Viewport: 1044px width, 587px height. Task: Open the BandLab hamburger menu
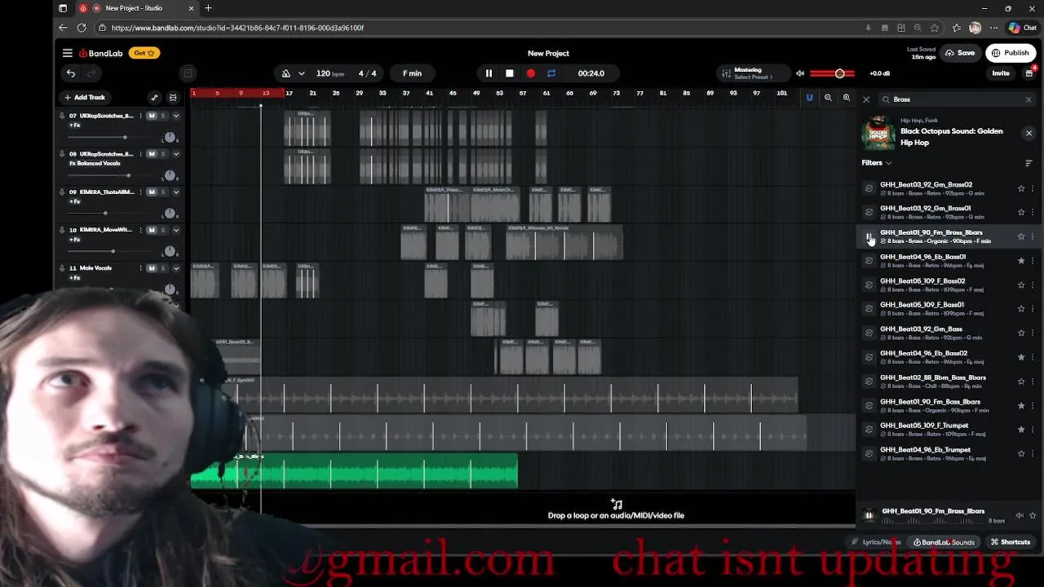(x=68, y=53)
